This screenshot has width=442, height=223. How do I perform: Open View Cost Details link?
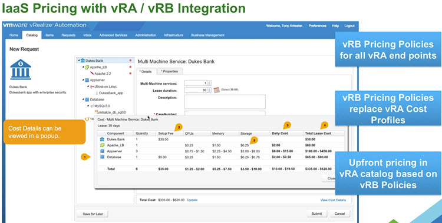[333, 200]
